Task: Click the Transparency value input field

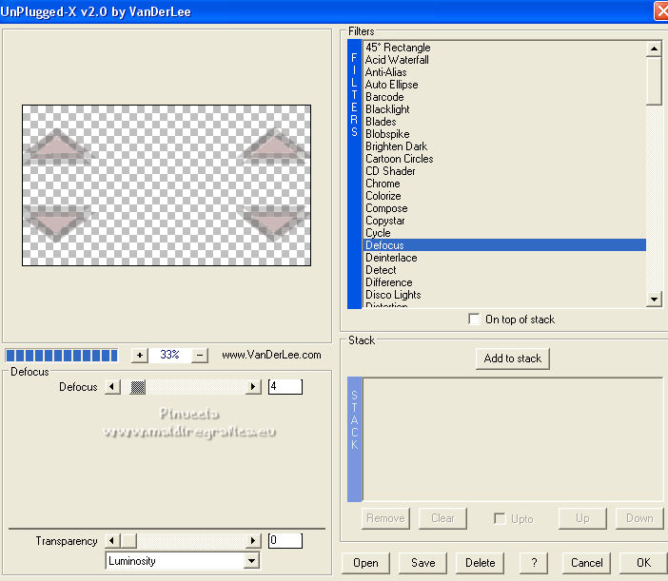Action: (285, 540)
